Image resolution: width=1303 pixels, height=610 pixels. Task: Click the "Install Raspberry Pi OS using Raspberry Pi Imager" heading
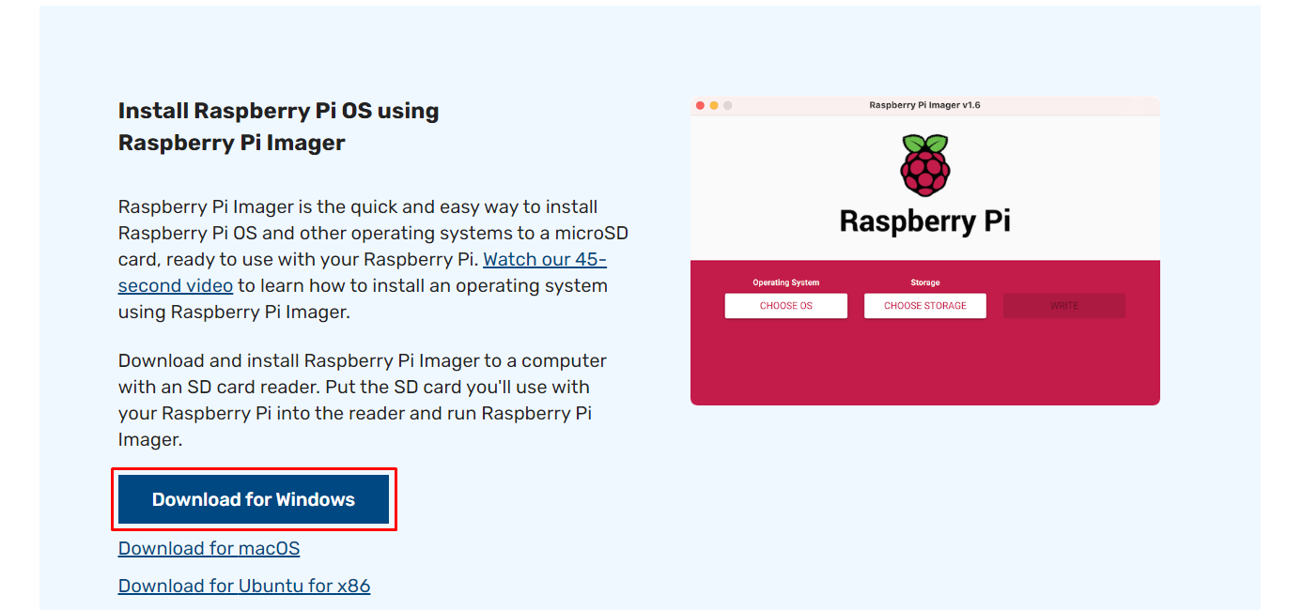click(279, 127)
